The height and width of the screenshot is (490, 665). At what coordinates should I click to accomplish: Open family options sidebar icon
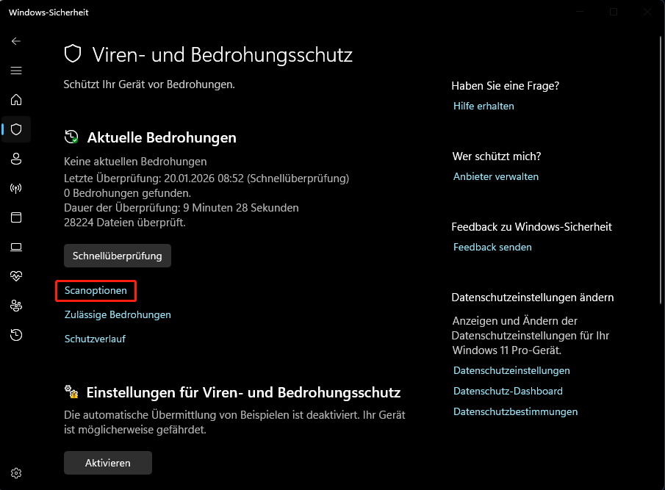pyautogui.click(x=16, y=306)
